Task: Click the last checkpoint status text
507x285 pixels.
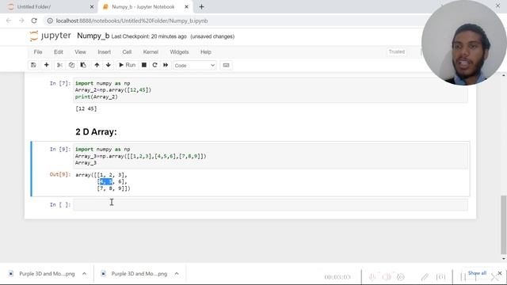Action: point(149,36)
